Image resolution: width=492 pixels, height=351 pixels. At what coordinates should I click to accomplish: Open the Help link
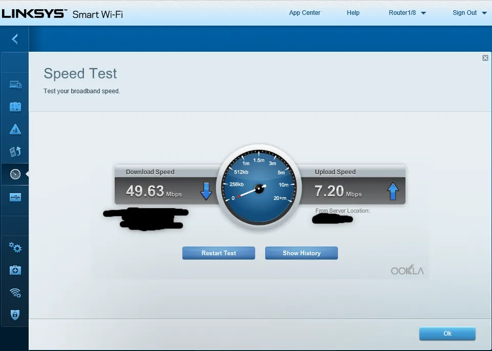click(353, 13)
